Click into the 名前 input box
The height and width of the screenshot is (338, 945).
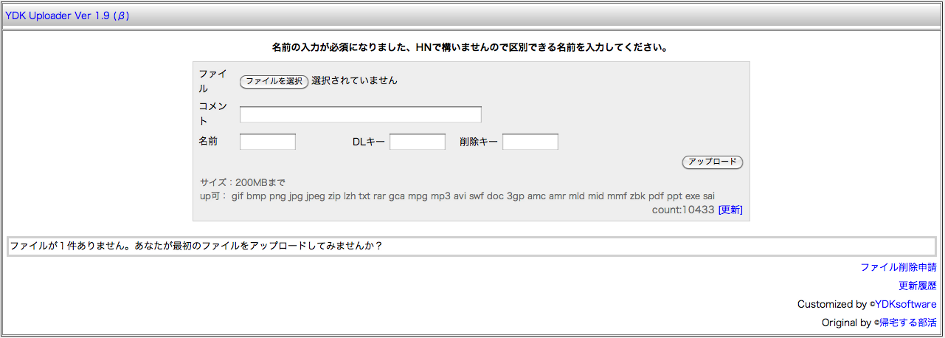(x=267, y=142)
